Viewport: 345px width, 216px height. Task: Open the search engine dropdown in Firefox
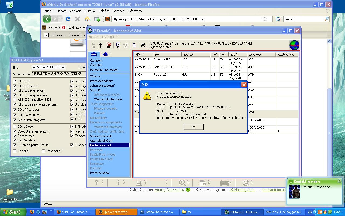tap(282, 19)
